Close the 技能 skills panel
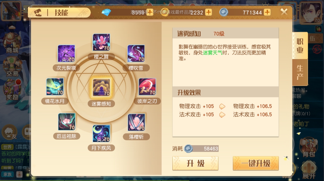 tap(284, 12)
